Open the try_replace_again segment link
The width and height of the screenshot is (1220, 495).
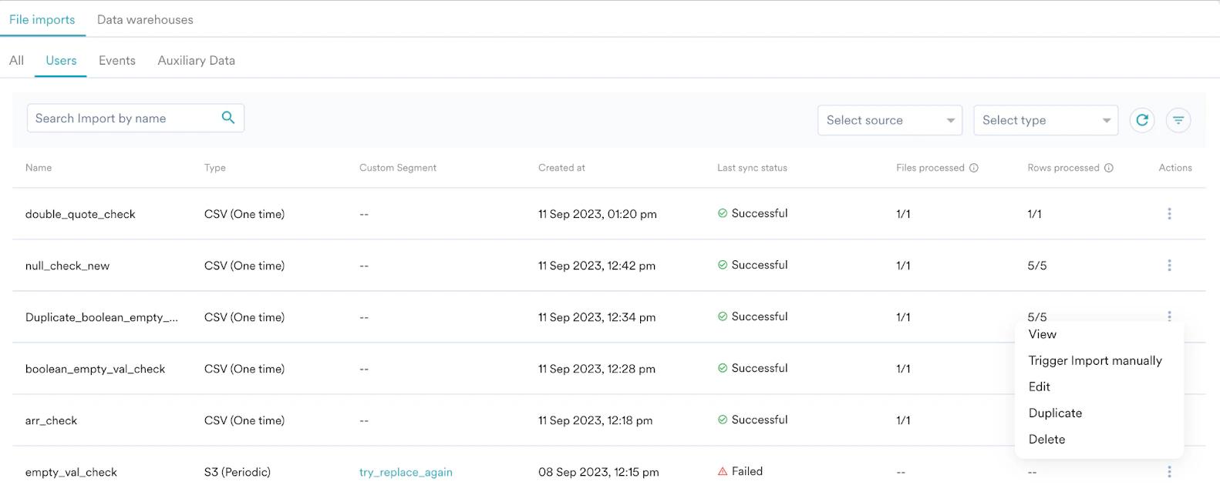click(406, 472)
